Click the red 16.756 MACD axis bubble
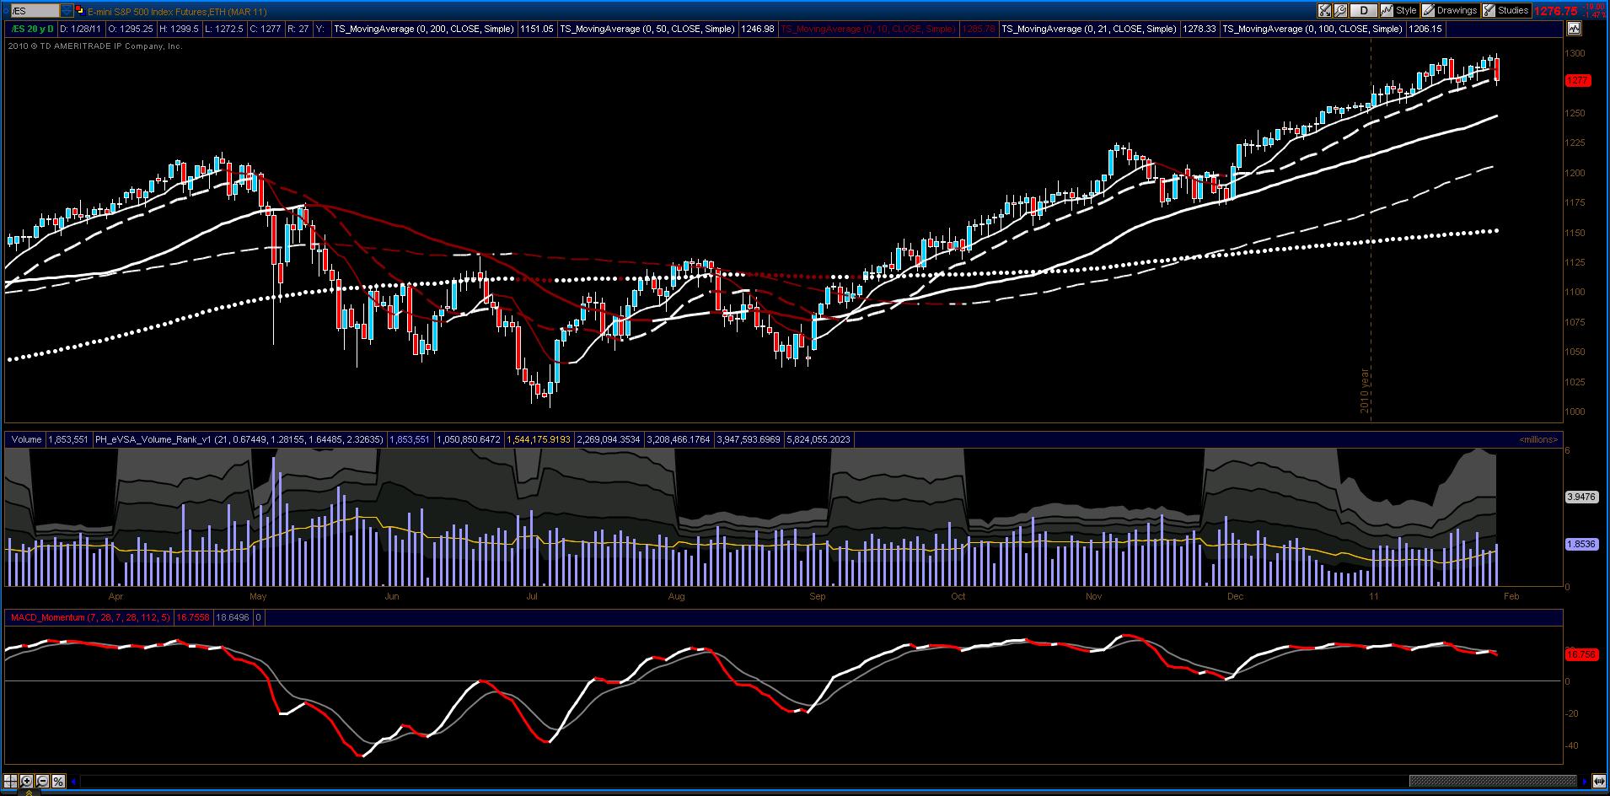 1580,654
